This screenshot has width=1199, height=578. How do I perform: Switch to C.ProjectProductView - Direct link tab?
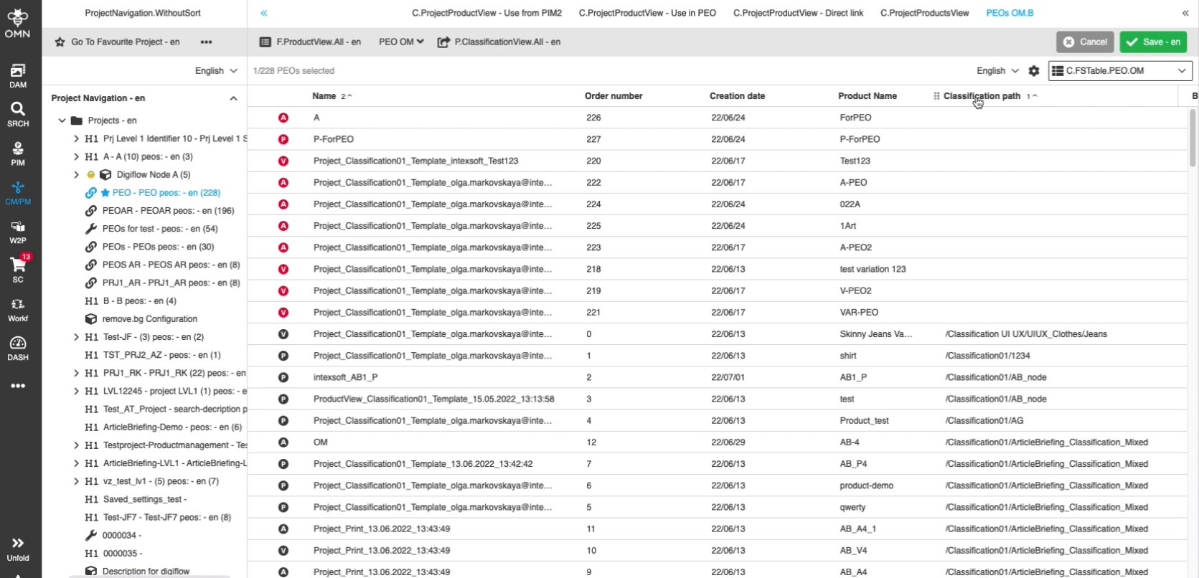(x=798, y=13)
